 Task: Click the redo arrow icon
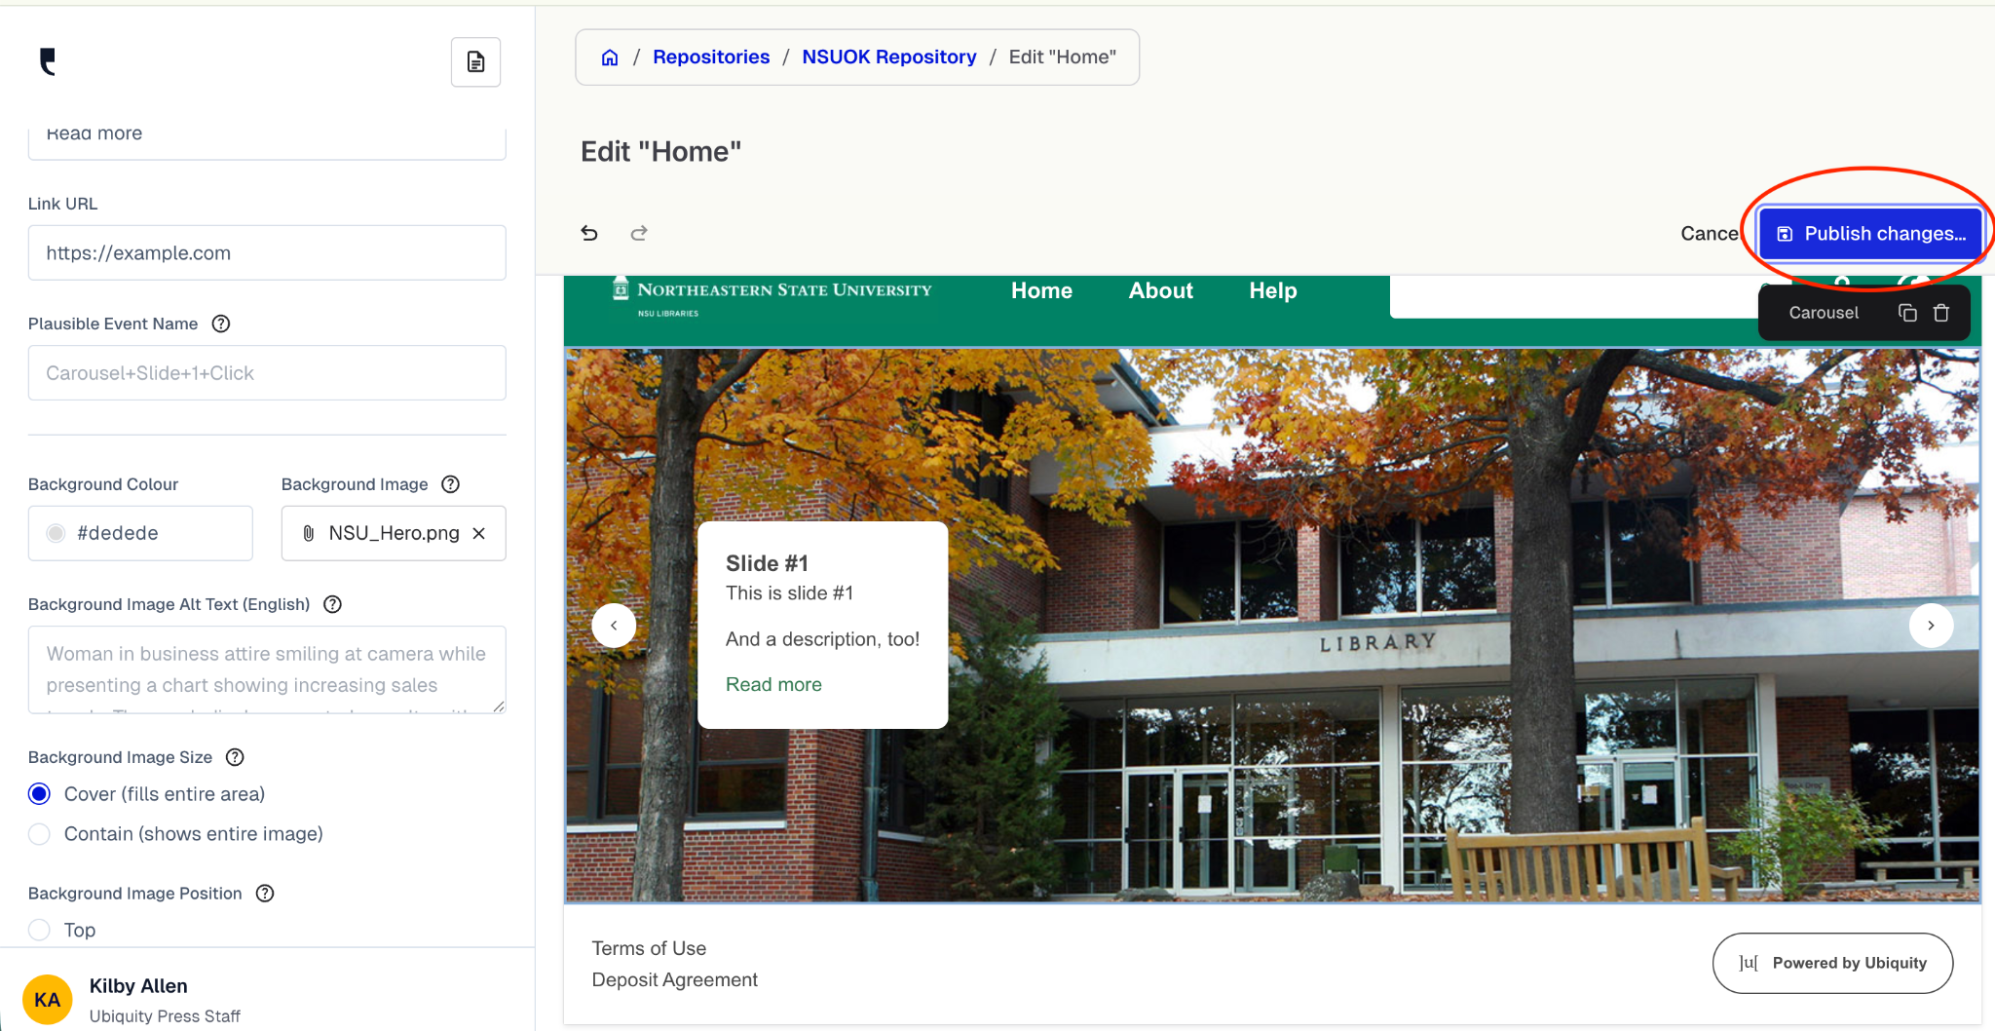click(639, 233)
